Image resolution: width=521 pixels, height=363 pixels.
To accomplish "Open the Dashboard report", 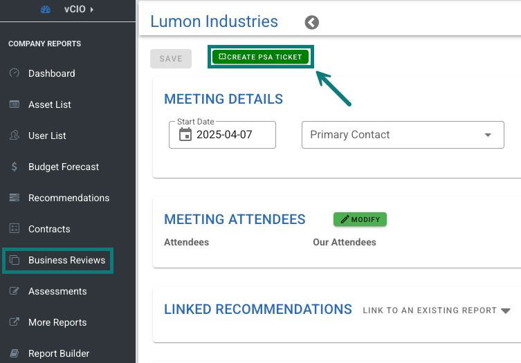I will [x=51, y=73].
